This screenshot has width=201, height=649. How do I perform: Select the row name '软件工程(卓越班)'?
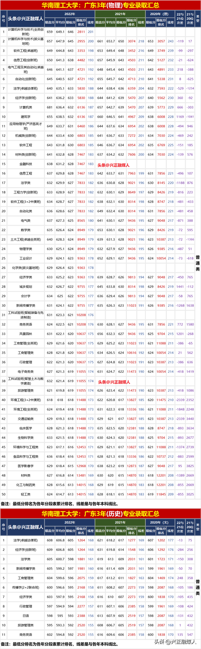25,51
